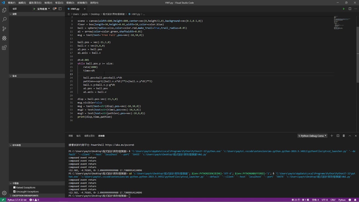Open the Selection (S) menu
359x202 pixels.
pos(35,3)
